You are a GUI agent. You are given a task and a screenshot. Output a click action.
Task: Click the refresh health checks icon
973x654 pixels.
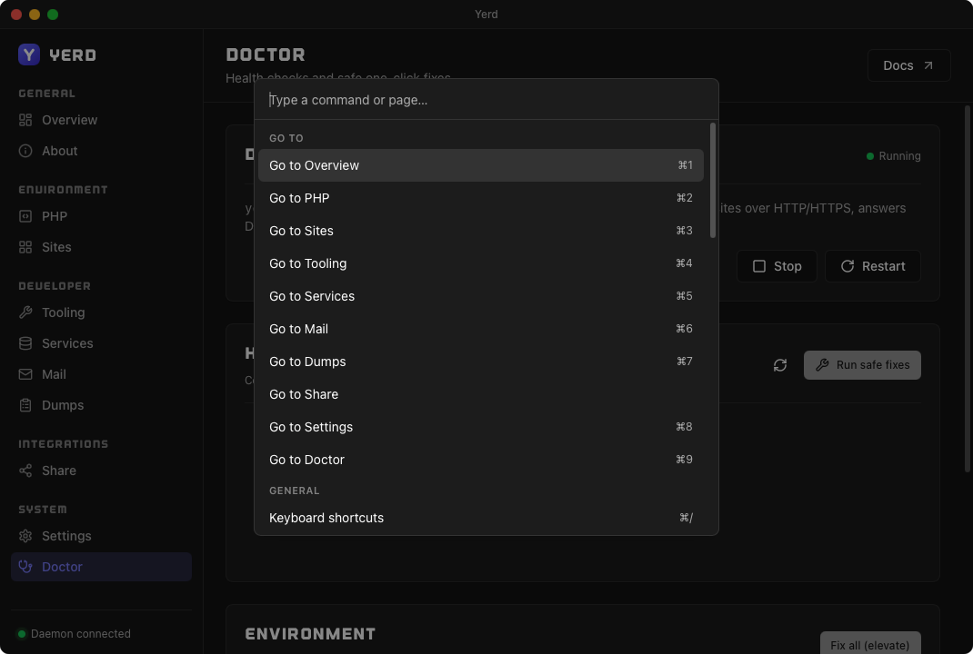click(780, 365)
